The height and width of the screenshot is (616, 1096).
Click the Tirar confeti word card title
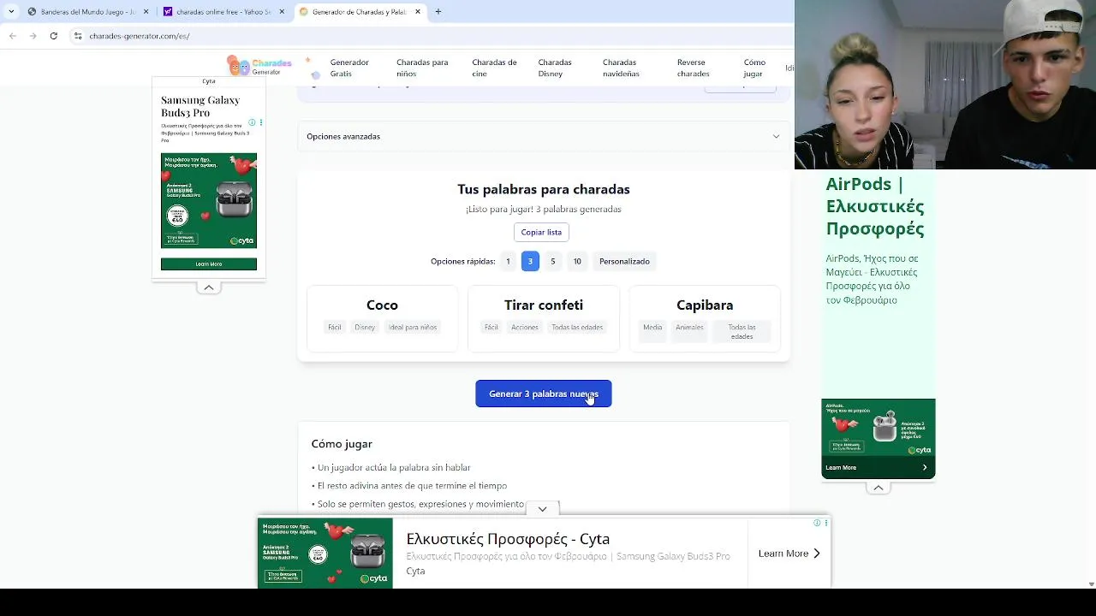[x=544, y=305]
